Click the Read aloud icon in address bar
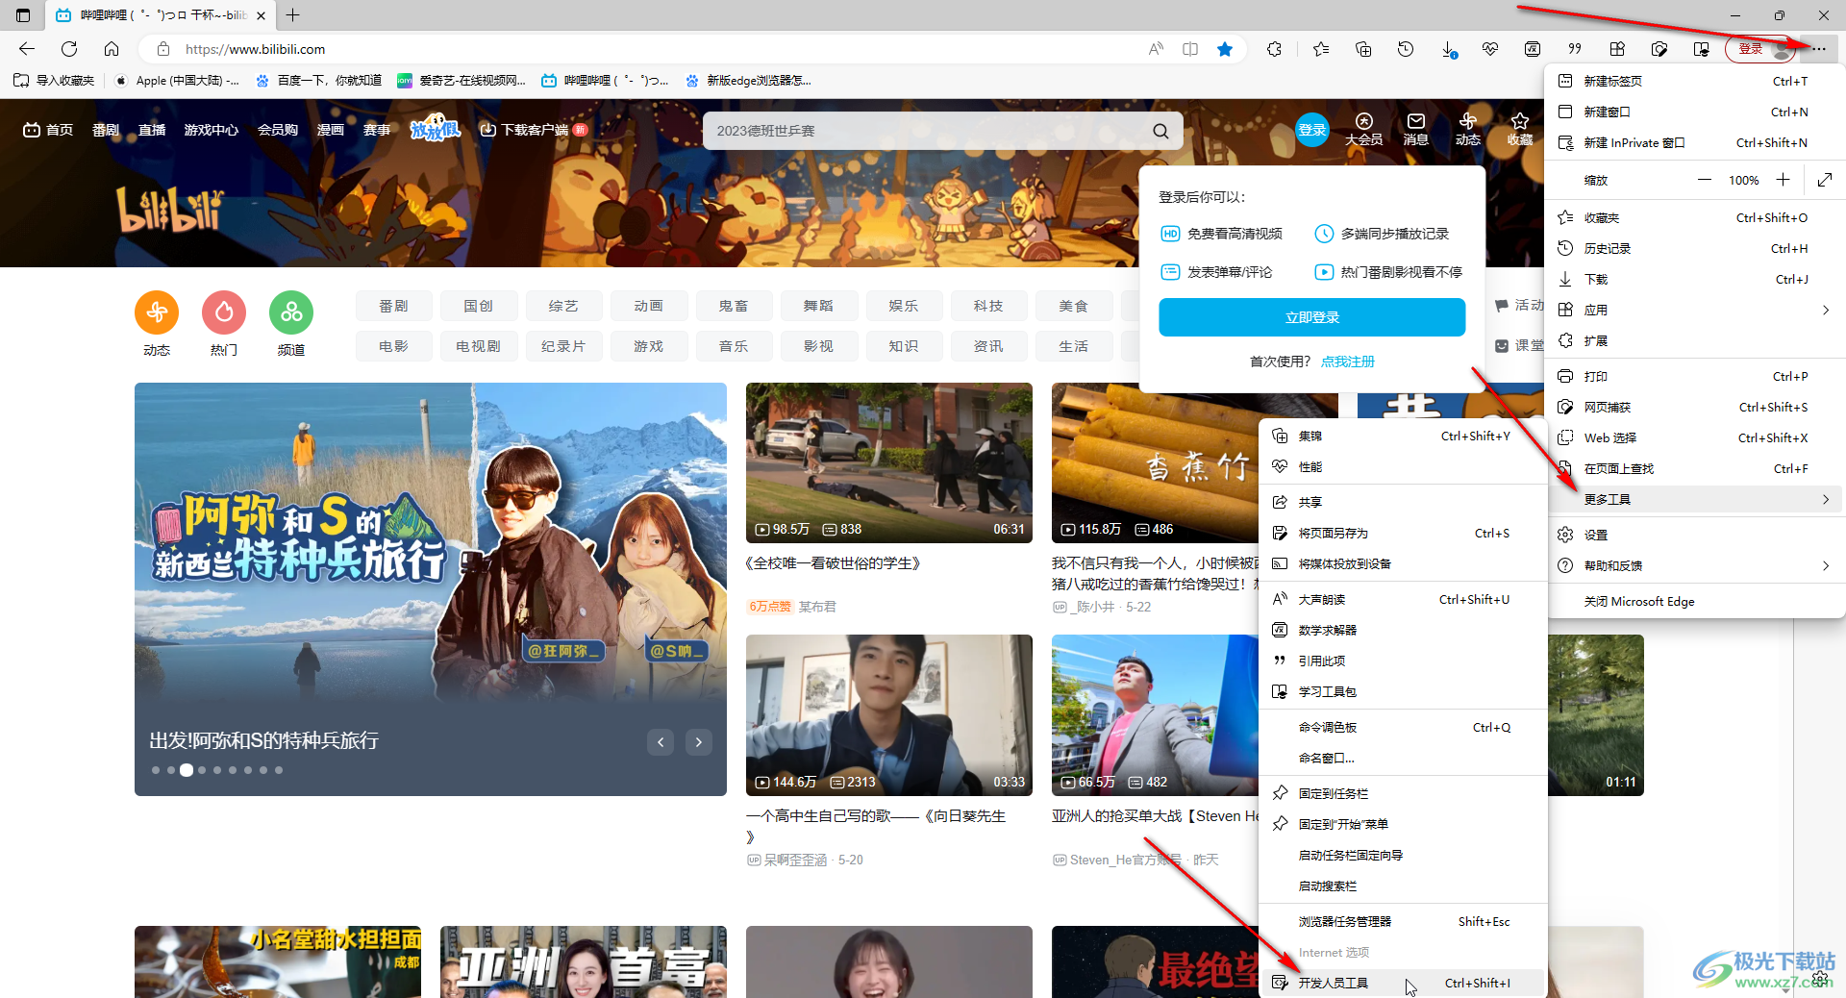 click(x=1156, y=49)
